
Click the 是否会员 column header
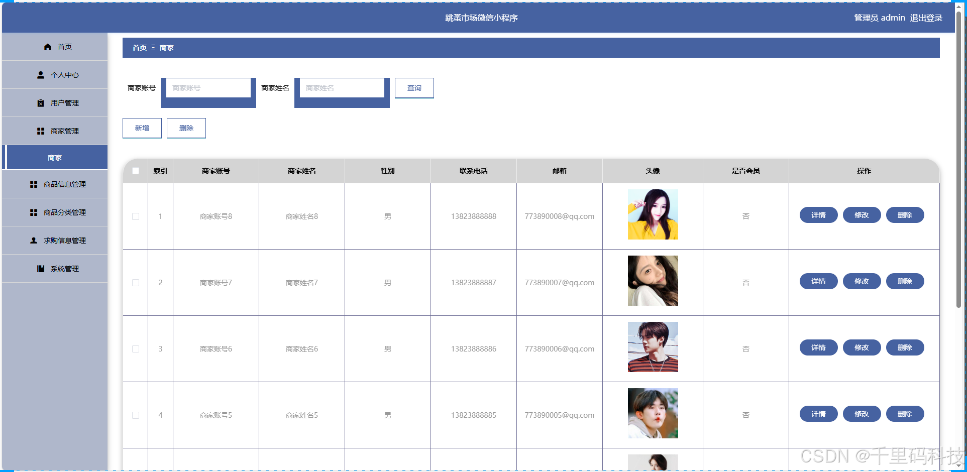coord(746,171)
